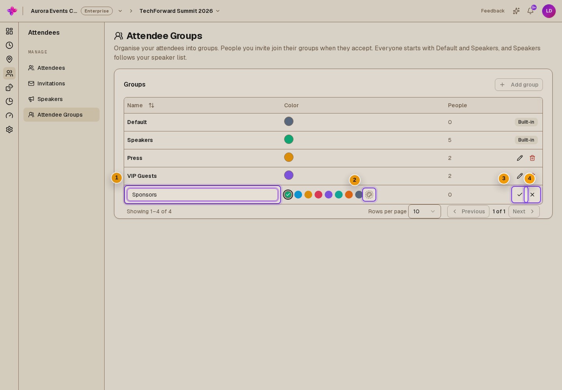Image resolution: width=562 pixels, height=390 pixels.
Task: Open the pie chart analytics icon in the left rail
Action: (x=9, y=101)
